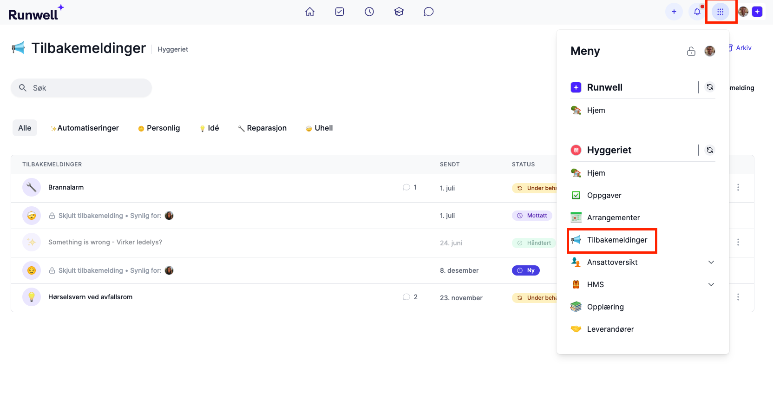Click the Ny status badge
The width and height of the screenshot is (773, 401).
(x=526, y=270)
